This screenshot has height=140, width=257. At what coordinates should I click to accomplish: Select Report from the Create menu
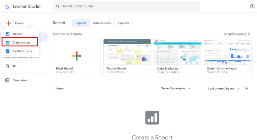(x=21, y=34)
